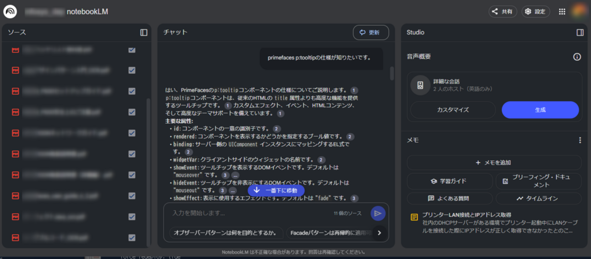Click カスタマイズ for audio overview
Screen dimensions: 591x259
tap(453, 110)
